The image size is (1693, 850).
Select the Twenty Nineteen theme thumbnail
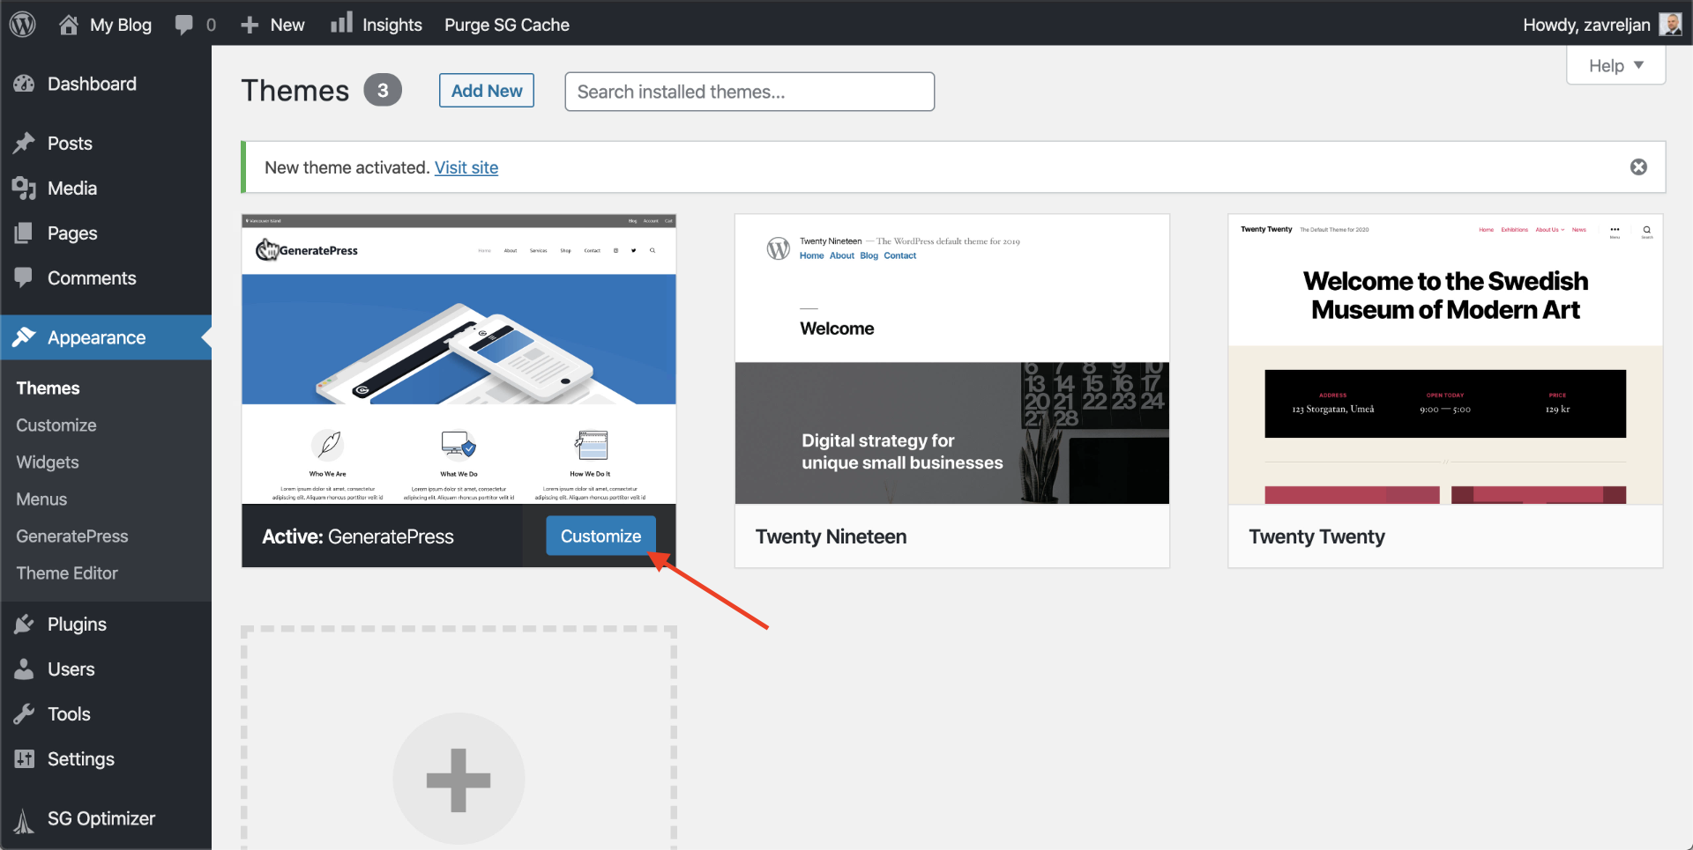coord(952,359)
